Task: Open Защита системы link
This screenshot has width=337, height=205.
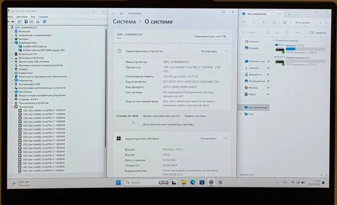Action: [x=195, y=116]
